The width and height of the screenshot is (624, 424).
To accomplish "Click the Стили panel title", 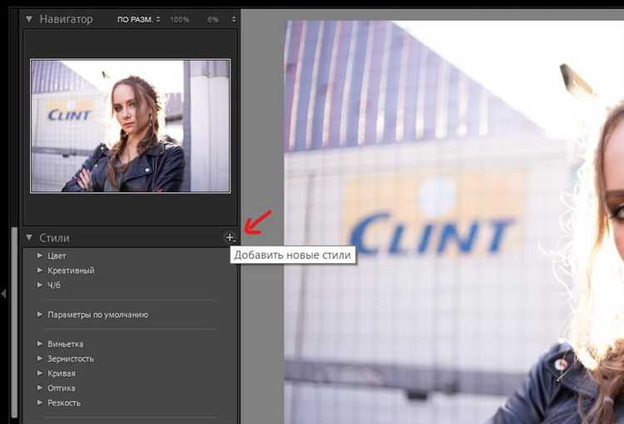I will (55, 238).
